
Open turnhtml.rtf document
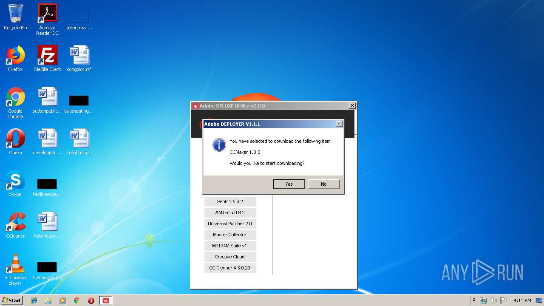point(79,142)
